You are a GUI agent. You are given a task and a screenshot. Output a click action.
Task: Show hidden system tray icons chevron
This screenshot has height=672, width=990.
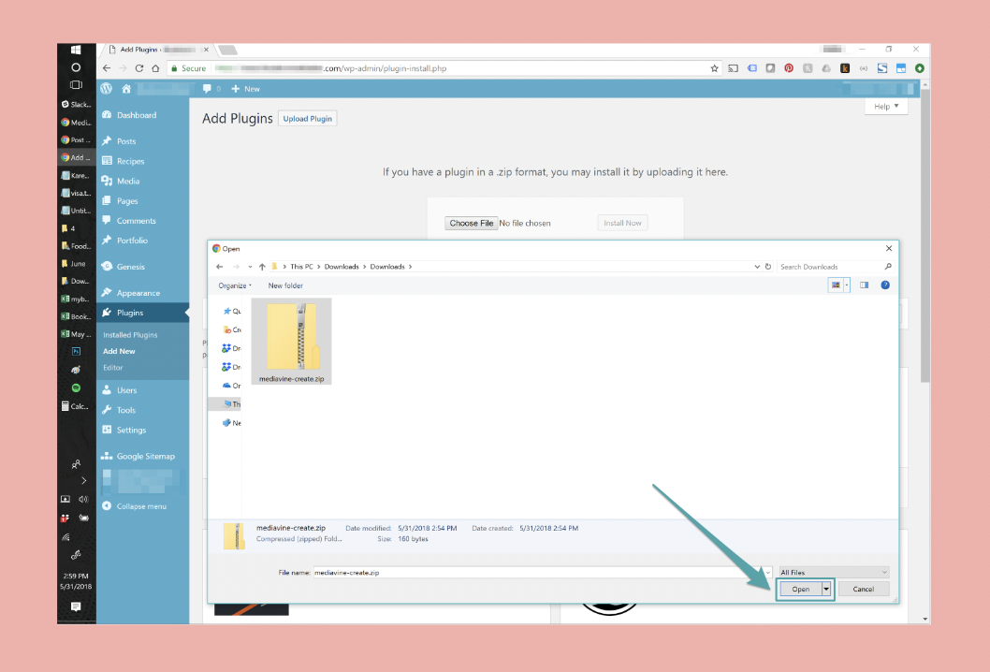coord(83,481)
